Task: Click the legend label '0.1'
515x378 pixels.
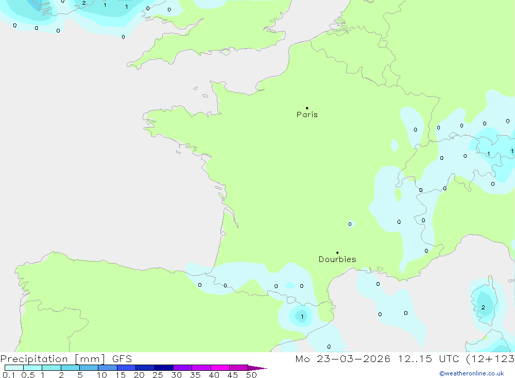Action: (9, 375)
